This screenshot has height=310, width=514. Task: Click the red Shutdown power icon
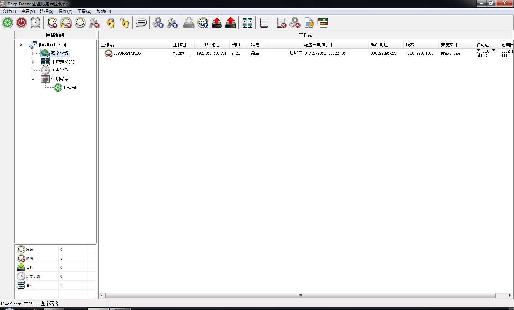tap(21, 22)
